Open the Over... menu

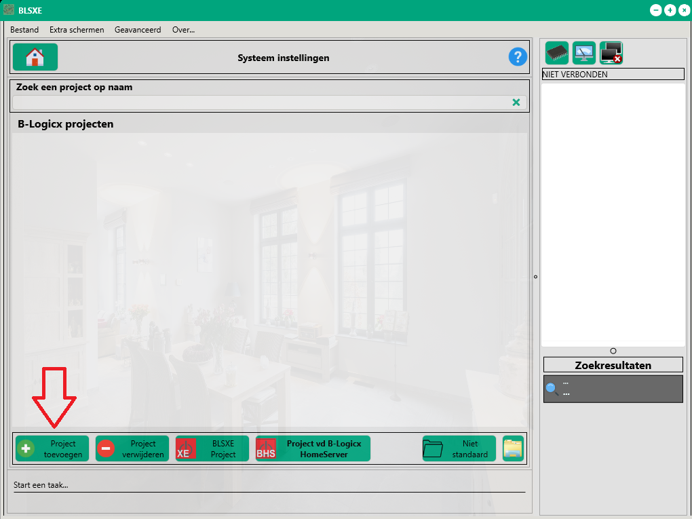pyautogui.click(x=184, y=30)
